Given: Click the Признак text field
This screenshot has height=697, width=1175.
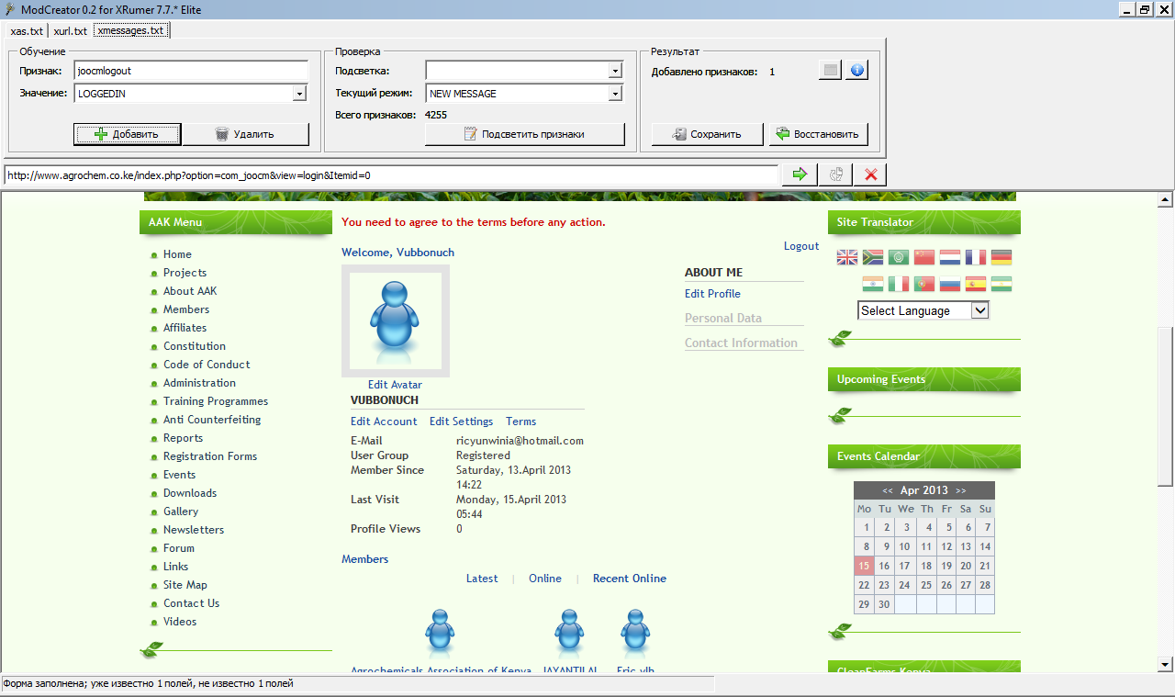Looking at the screenshot, I should tap(191, 71).
